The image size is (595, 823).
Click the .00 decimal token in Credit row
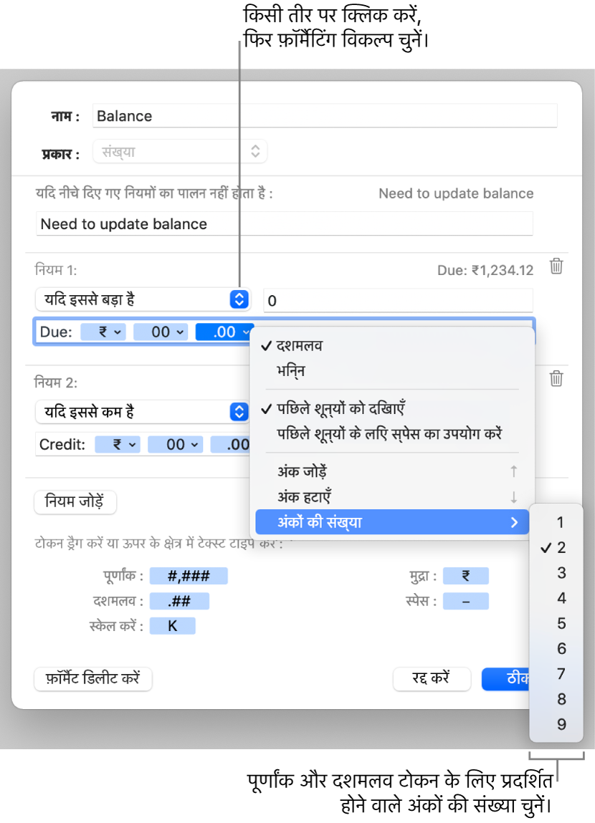tap(231, 445)
